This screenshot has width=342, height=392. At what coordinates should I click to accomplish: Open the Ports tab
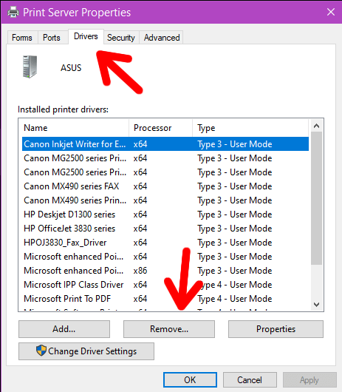[52, 38]
